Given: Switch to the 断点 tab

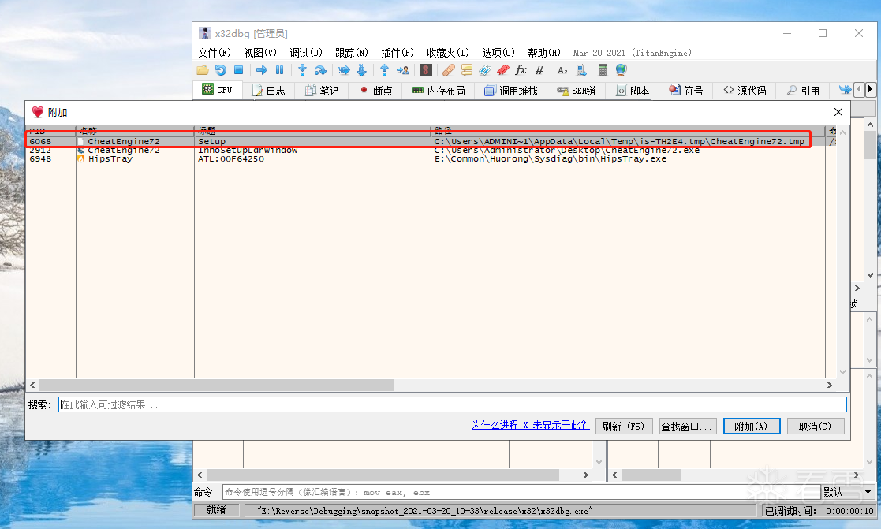Looking at the screenshot, I should (376, 91).
